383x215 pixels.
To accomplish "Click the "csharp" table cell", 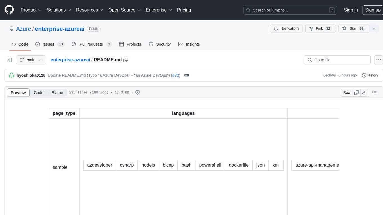I will tap(127, 165).
